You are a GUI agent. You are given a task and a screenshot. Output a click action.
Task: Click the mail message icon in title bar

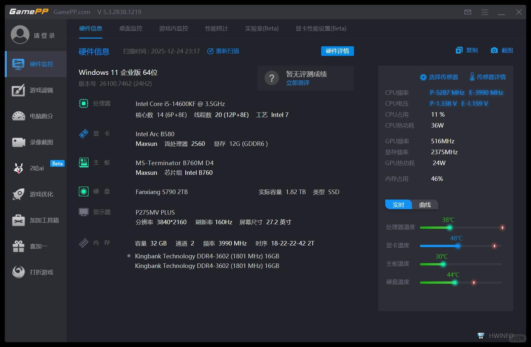coord(468,12)
